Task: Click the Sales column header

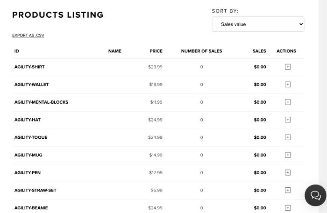Action: coord(259,51)
